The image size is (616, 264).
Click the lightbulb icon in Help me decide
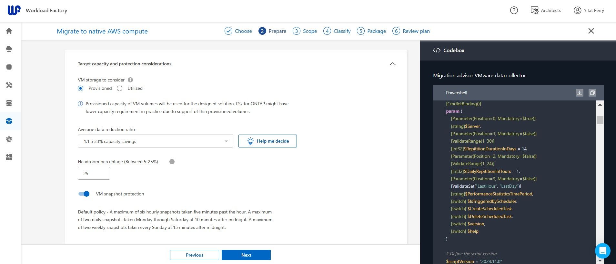coord(250,141)
